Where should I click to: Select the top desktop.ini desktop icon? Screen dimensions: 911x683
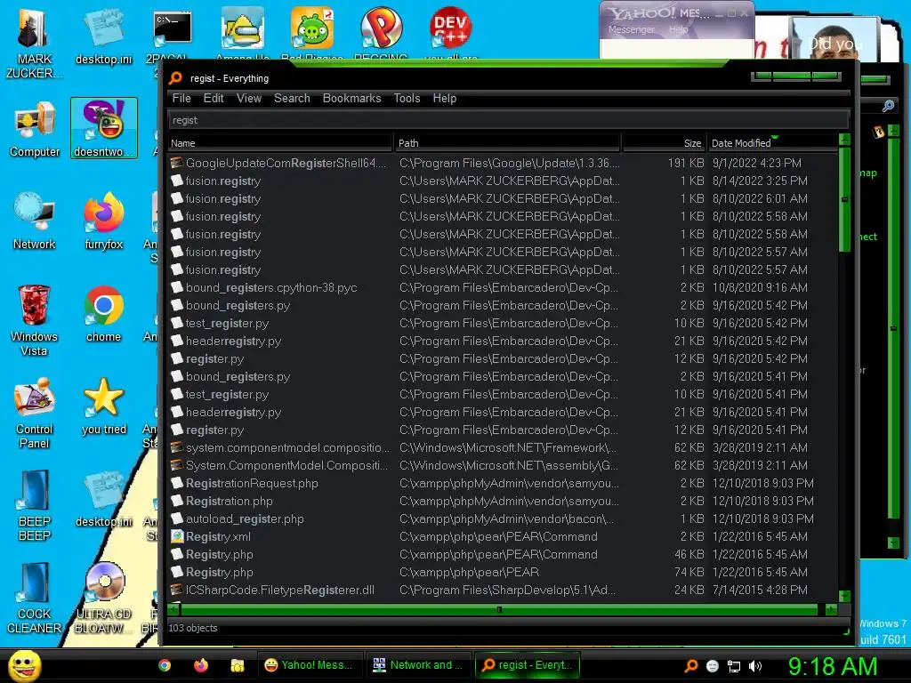click(104, 36)
